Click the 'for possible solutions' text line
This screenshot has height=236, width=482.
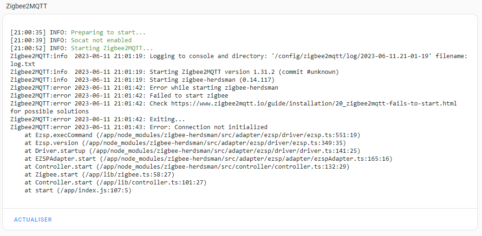coord(50,111)
